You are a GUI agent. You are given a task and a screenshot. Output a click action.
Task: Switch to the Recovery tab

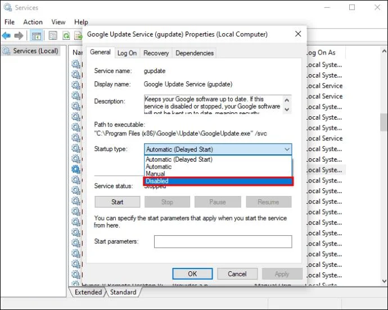pos(156,53)
